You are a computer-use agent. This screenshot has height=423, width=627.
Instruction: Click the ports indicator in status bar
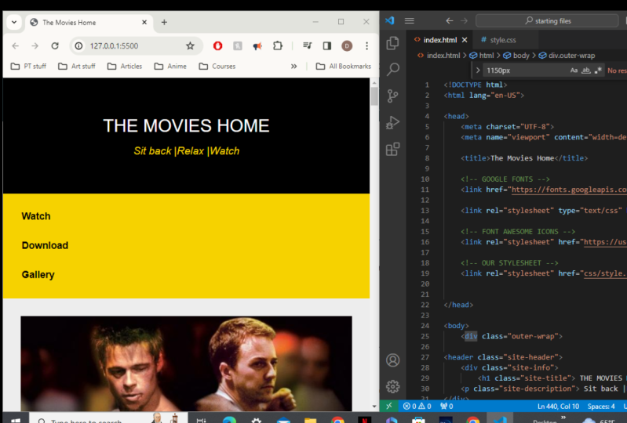coord(447,407)
